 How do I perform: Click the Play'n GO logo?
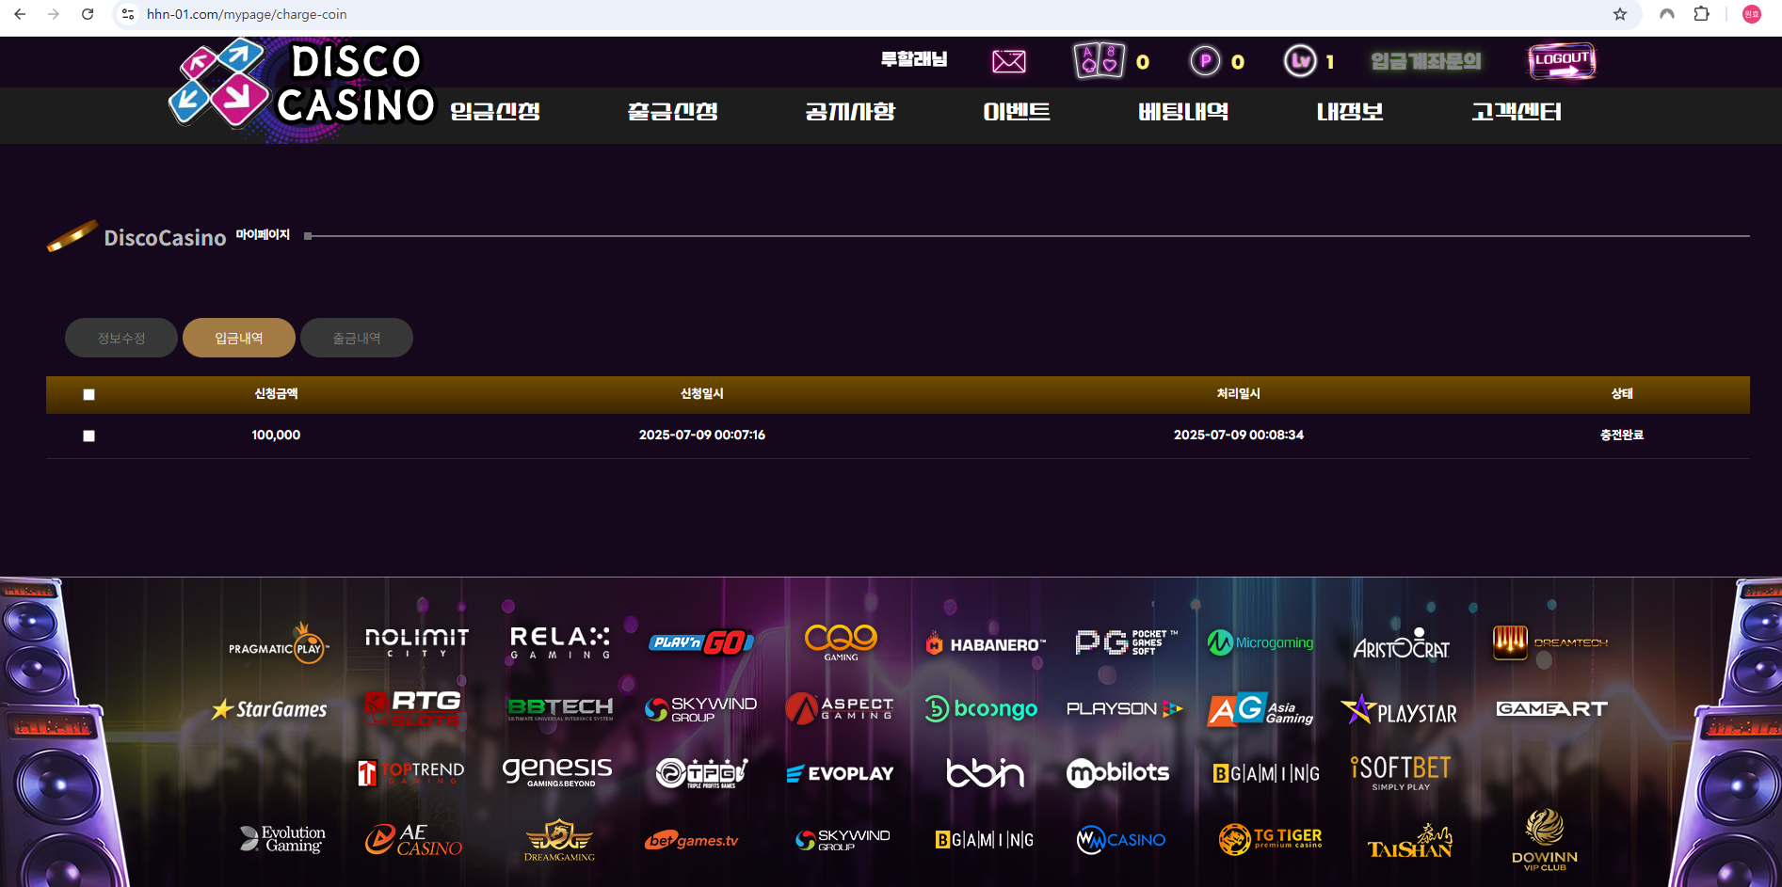(701, 642)
